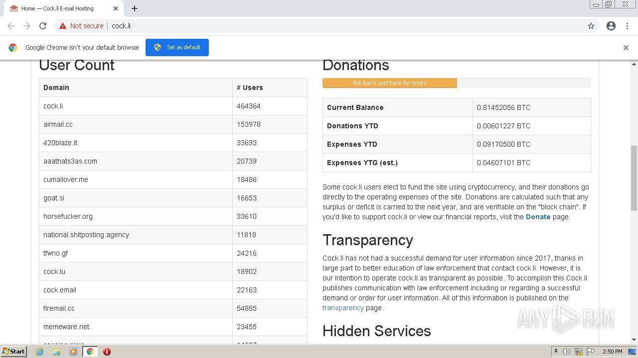
Task: Launch Internet Explorer from the taskbar
Action: 40,352
